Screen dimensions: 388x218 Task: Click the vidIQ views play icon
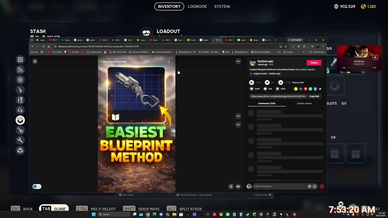pos(251,82)
